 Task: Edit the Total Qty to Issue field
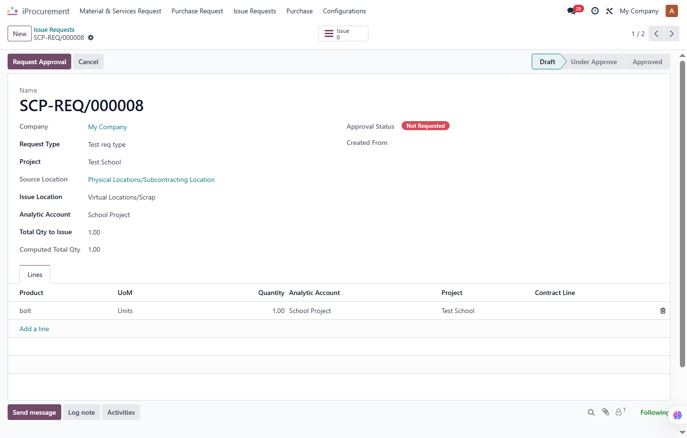click(94, 232)
